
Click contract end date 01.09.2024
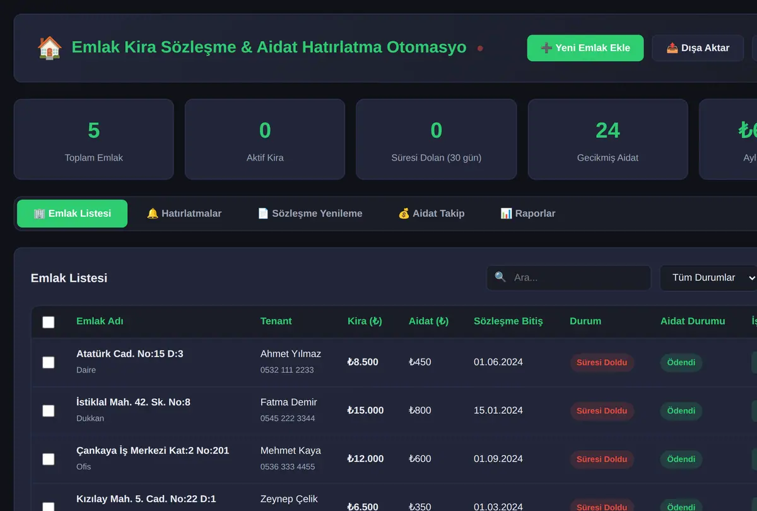498,459
